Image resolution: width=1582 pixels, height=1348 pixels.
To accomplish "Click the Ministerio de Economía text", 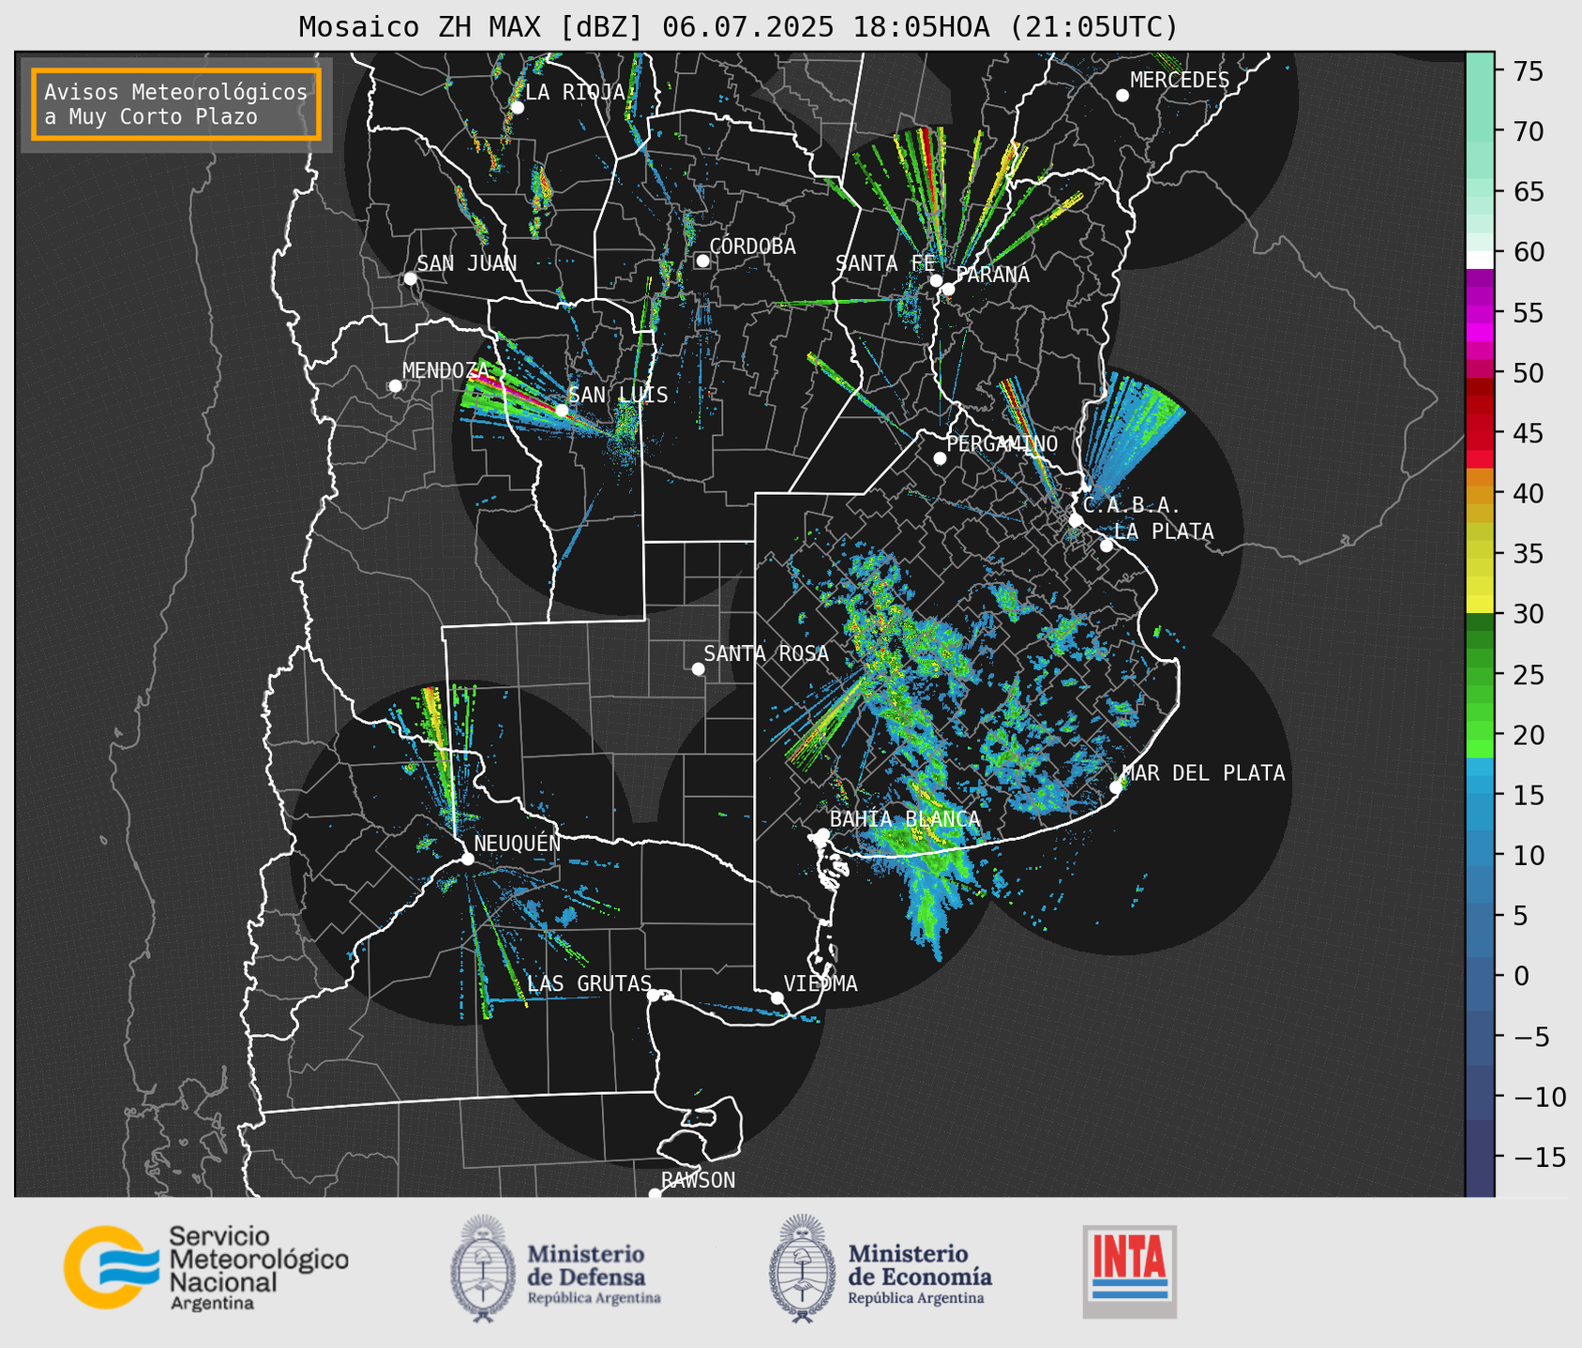I will 920,1273.
